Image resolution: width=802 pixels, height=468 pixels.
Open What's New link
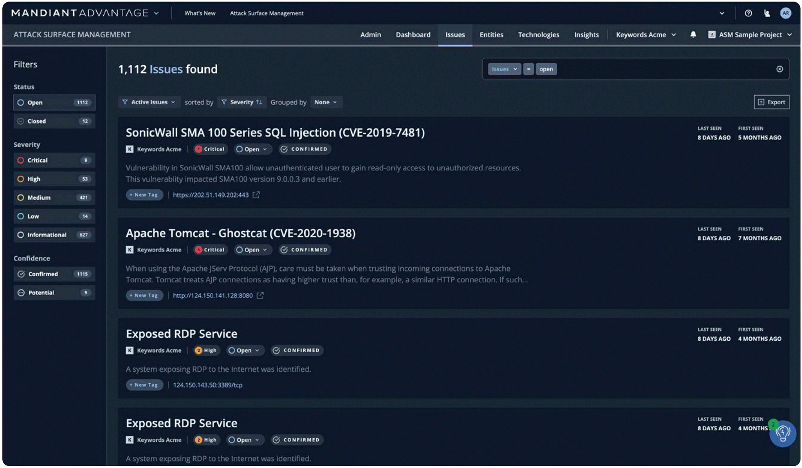(x=200, y=13)
